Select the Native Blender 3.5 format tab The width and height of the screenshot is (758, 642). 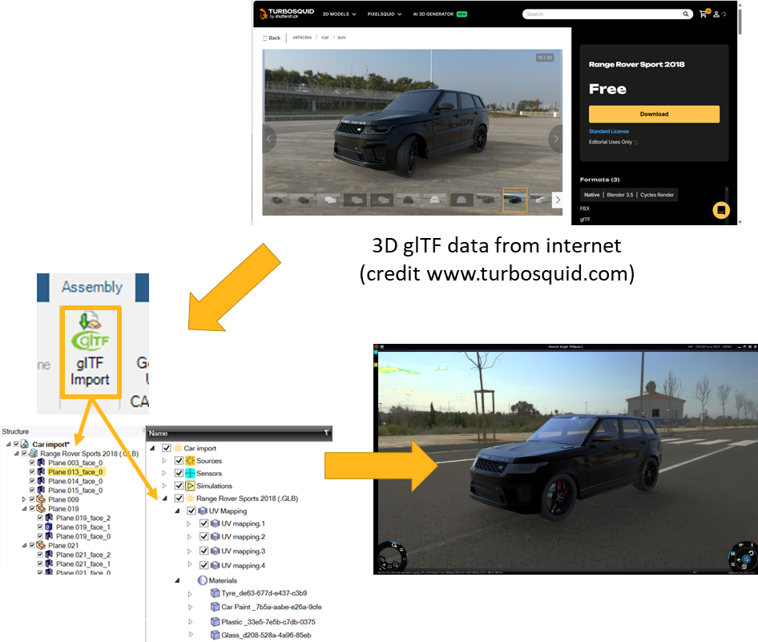tap(628, 195)
